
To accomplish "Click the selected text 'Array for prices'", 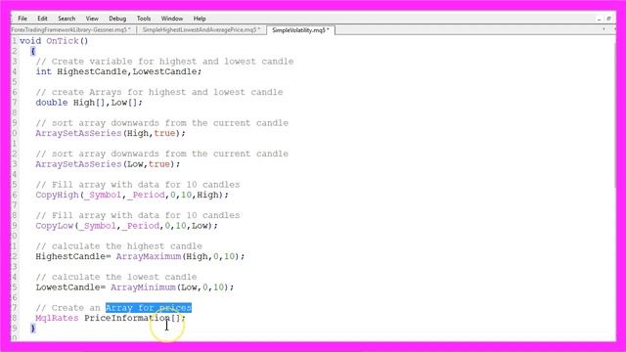I will [149, 308].
